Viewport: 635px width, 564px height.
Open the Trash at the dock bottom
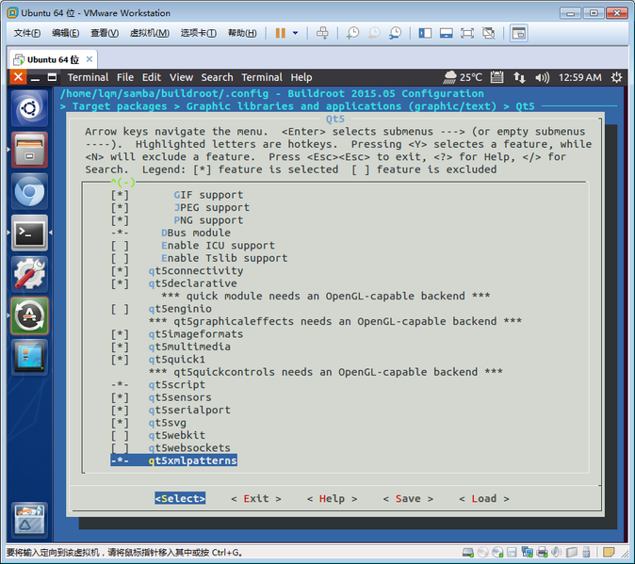tap(29, 521)
